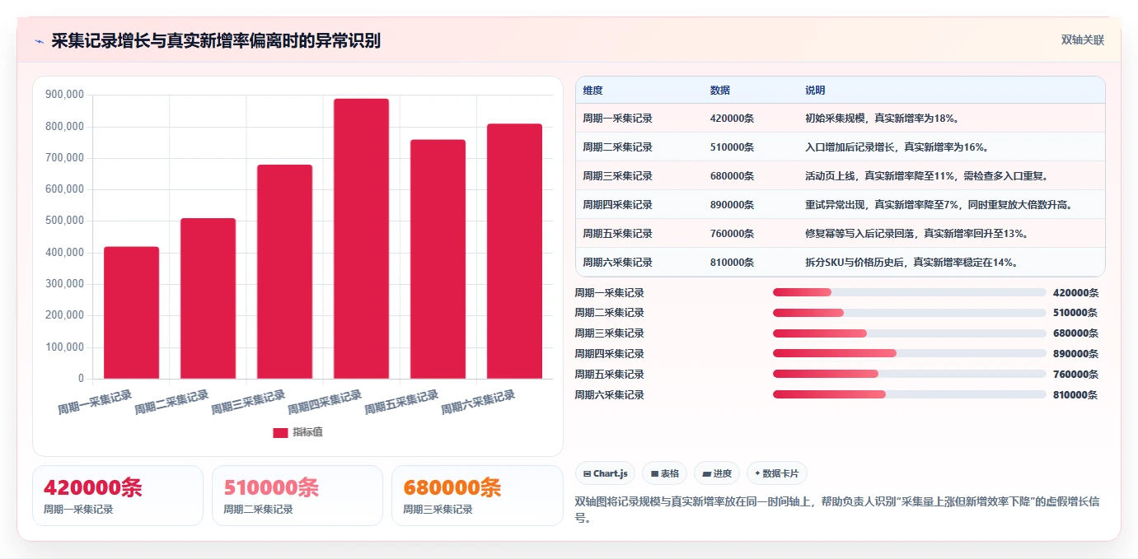Click the page title 采集记录增长与真实新增率偏离时的异常识别

[x=216, y=40]
